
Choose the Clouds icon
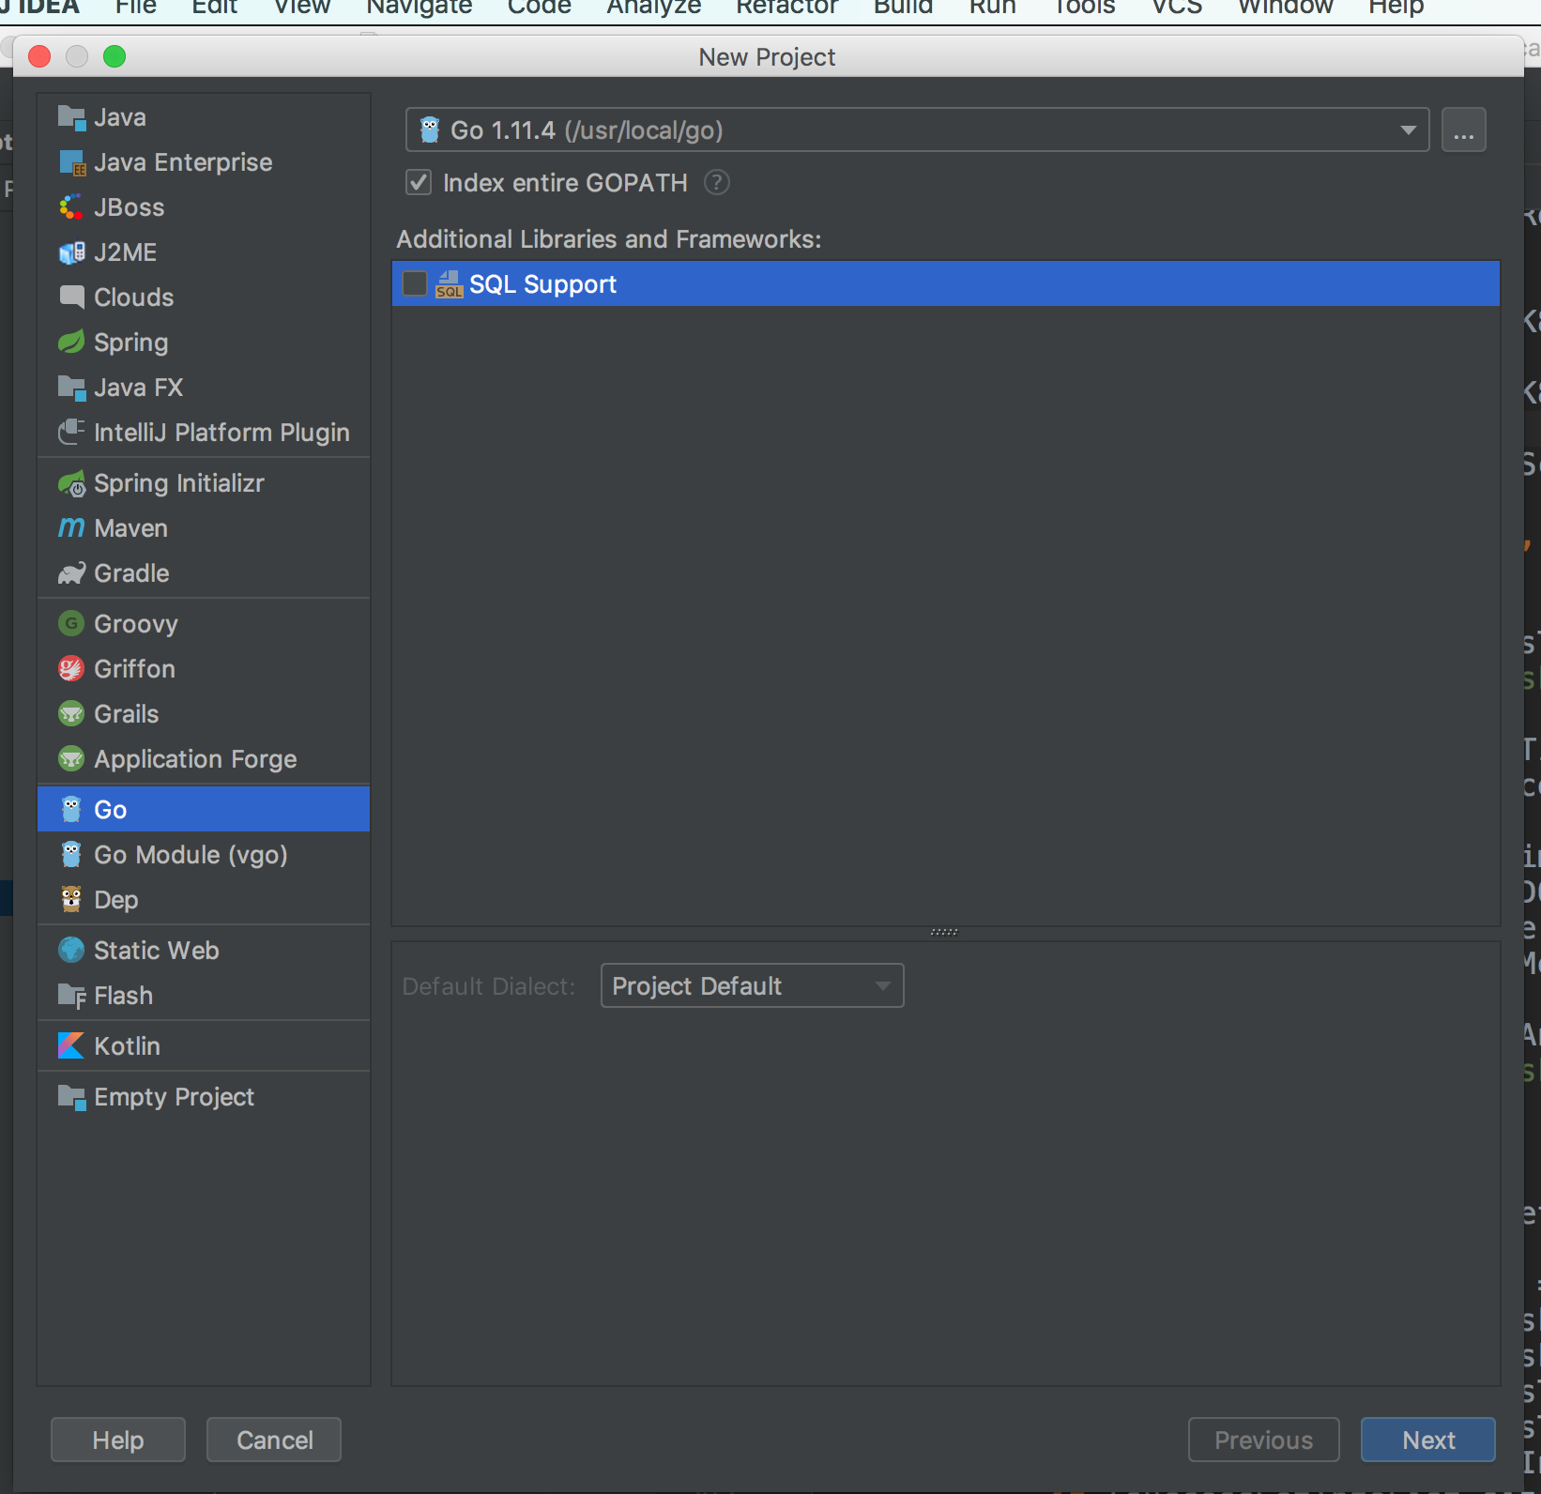[x=71, y=297]
